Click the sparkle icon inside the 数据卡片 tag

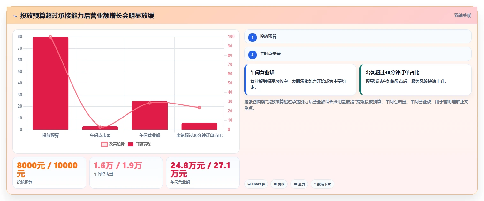click(315, 184)
